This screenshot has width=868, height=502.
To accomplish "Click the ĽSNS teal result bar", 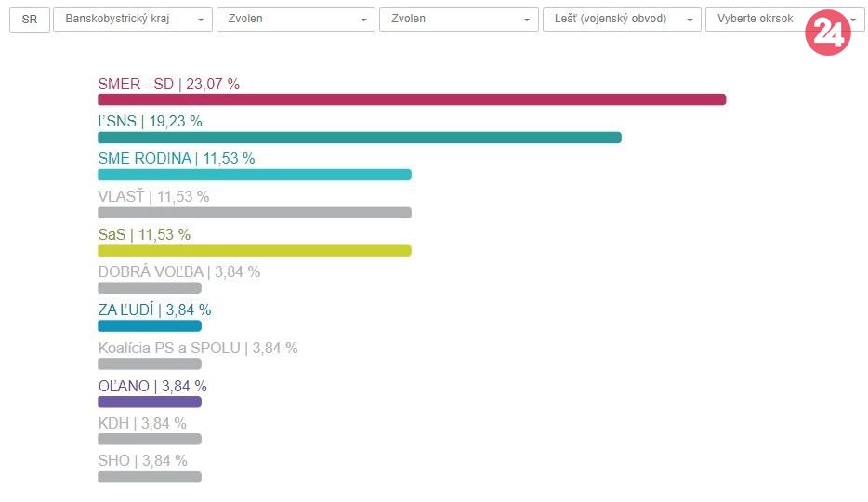I will pos(359,138).
